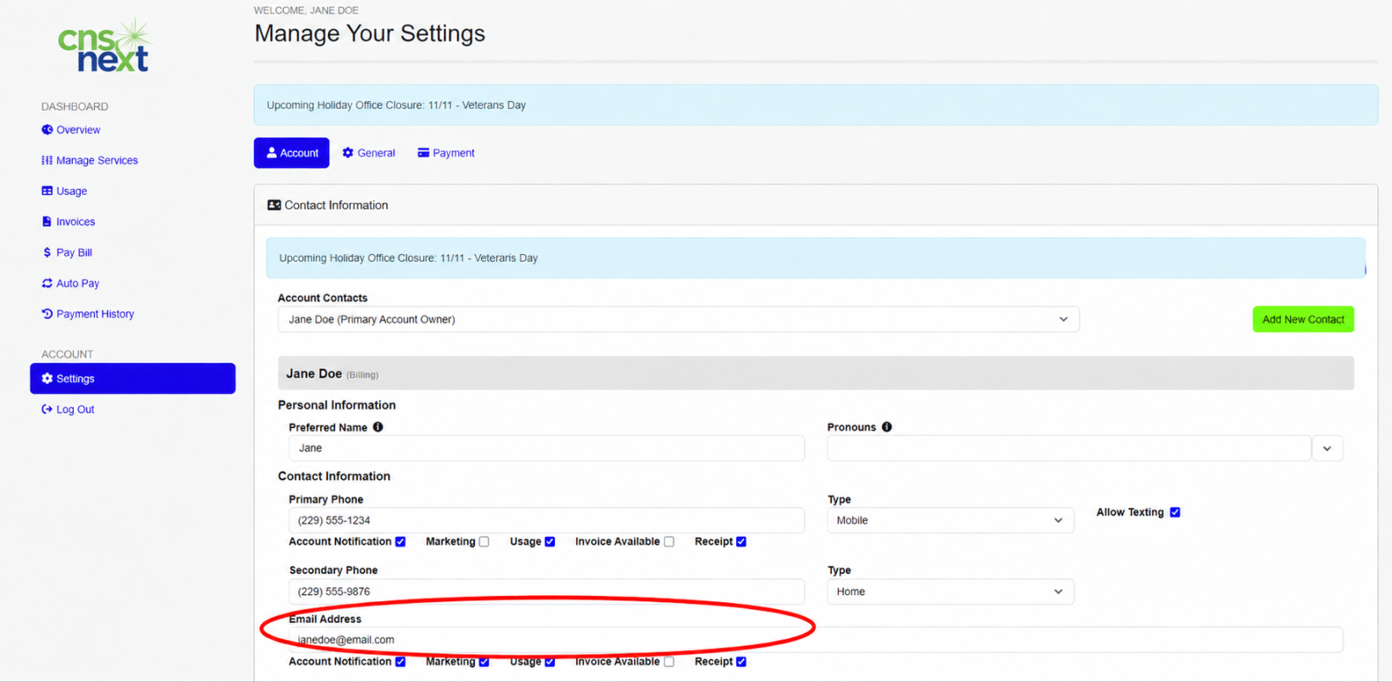
Task: Click the gear icon on the General tab
Action: pyautogui.click(x=348, y=152)
